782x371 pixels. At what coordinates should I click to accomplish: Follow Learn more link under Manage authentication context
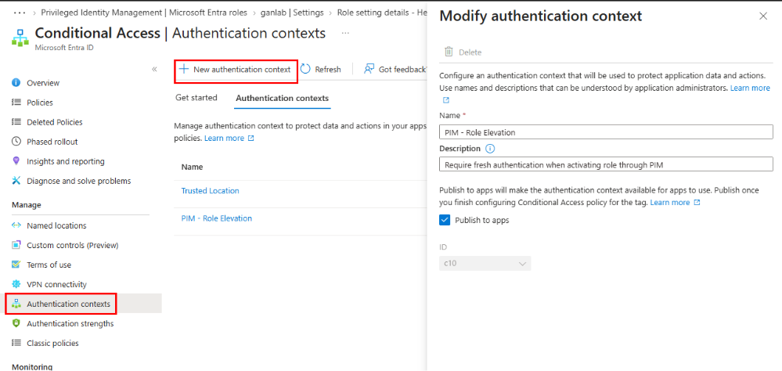224,138
